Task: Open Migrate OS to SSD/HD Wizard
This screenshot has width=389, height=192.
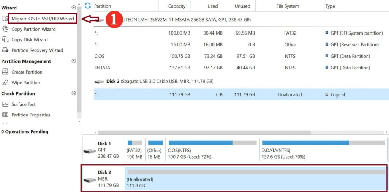Action: 43,19
